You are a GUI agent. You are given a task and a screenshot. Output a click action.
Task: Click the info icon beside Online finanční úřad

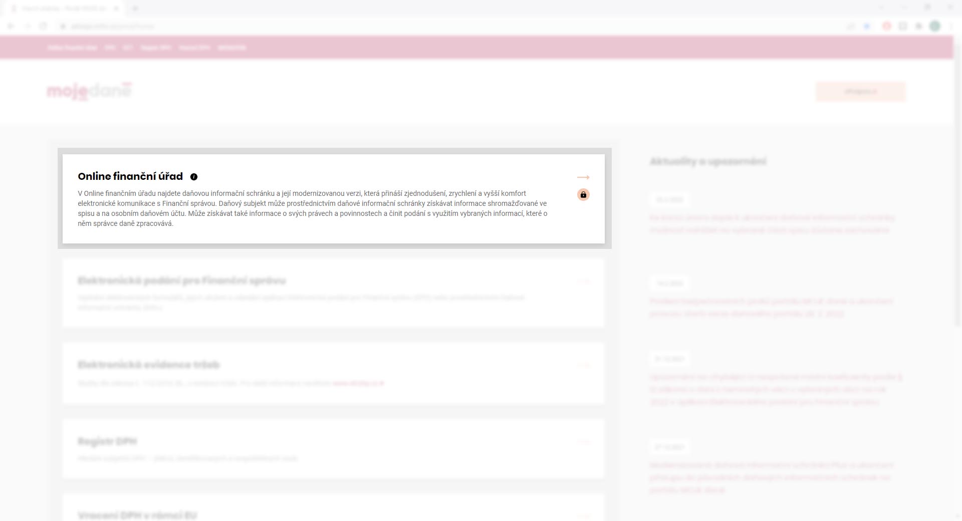[194, 177]
